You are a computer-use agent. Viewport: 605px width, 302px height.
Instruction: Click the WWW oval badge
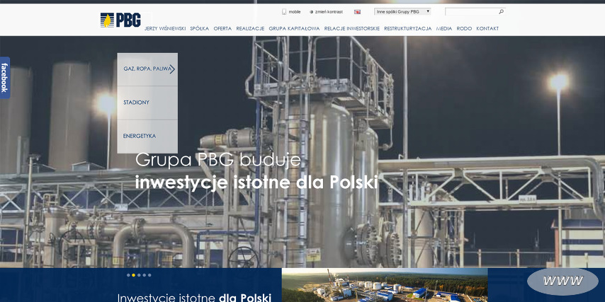coord(562,281)
